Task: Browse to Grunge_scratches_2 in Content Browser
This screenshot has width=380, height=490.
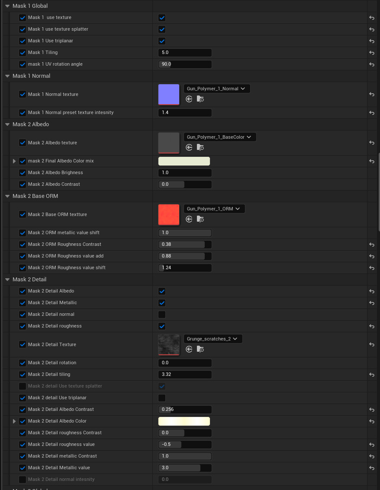Action: [x=200, y=350]
